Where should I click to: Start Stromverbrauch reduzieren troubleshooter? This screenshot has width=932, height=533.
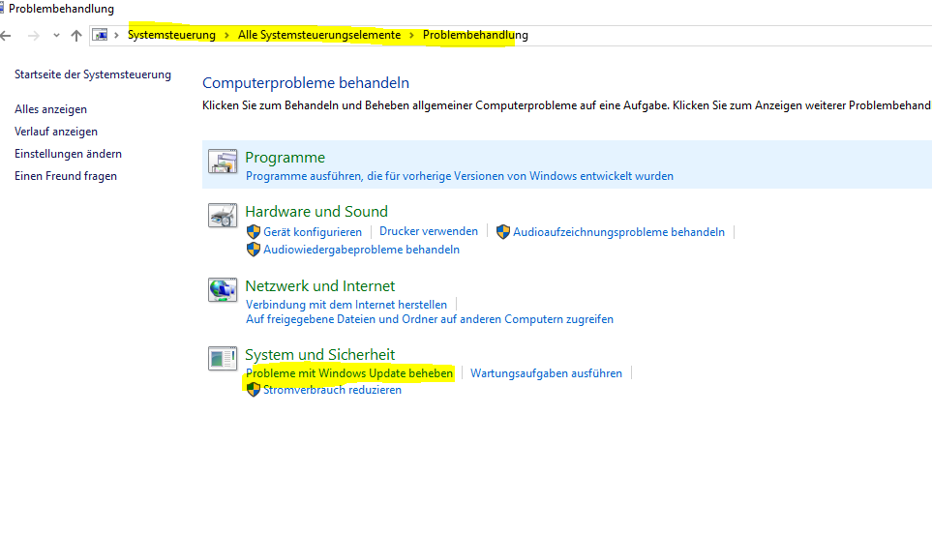coord(332,390)
